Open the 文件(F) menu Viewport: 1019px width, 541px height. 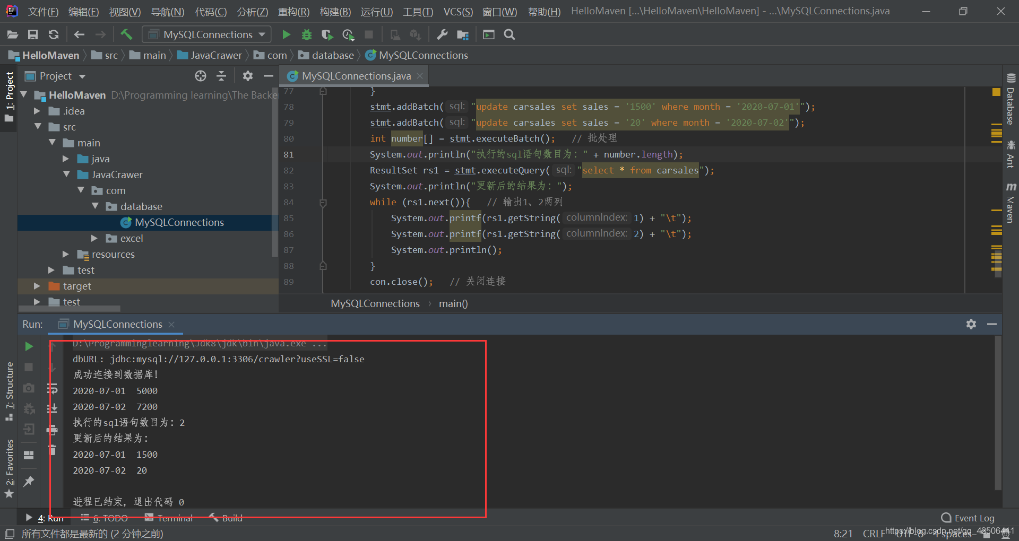click(43, 12)
